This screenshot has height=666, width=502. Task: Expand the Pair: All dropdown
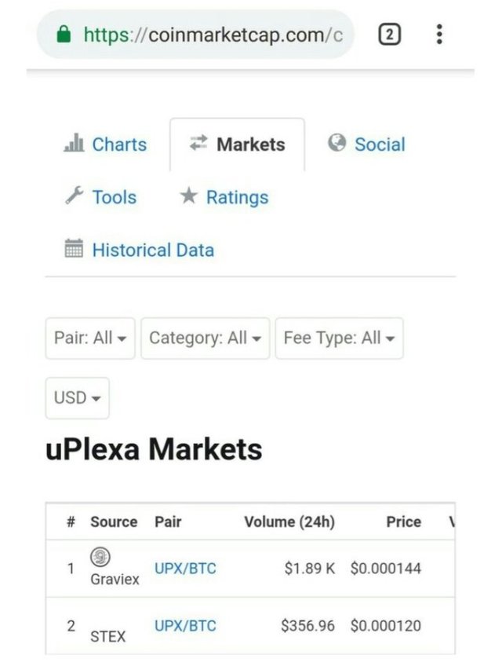[90, 338]
